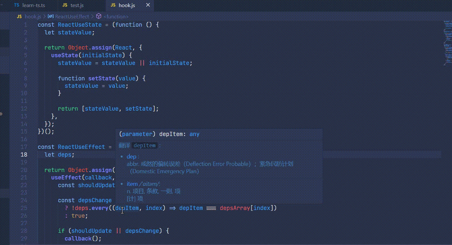Click the 'dep' entry in translation popup
This screenshot has width=452, height=245.
click(x=131, y=156)
